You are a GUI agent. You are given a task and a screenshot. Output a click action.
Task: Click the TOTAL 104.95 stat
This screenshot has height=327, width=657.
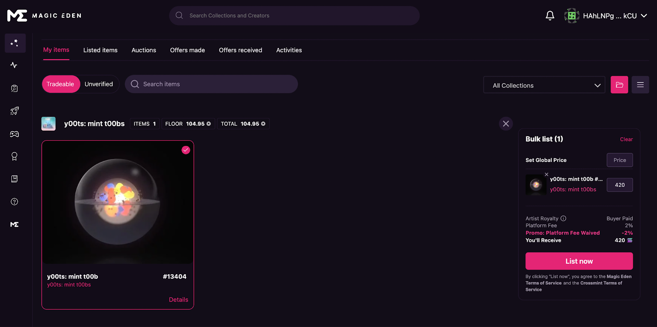click(x=243, y=124)
